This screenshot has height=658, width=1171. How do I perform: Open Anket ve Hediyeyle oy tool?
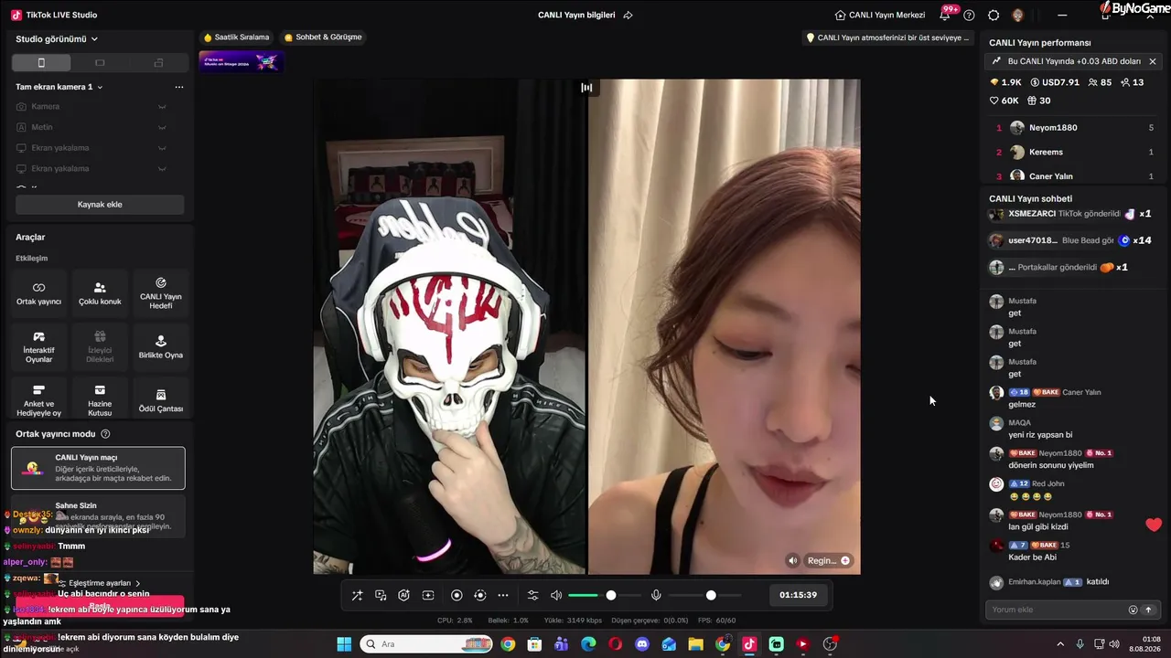pos(38,400)
